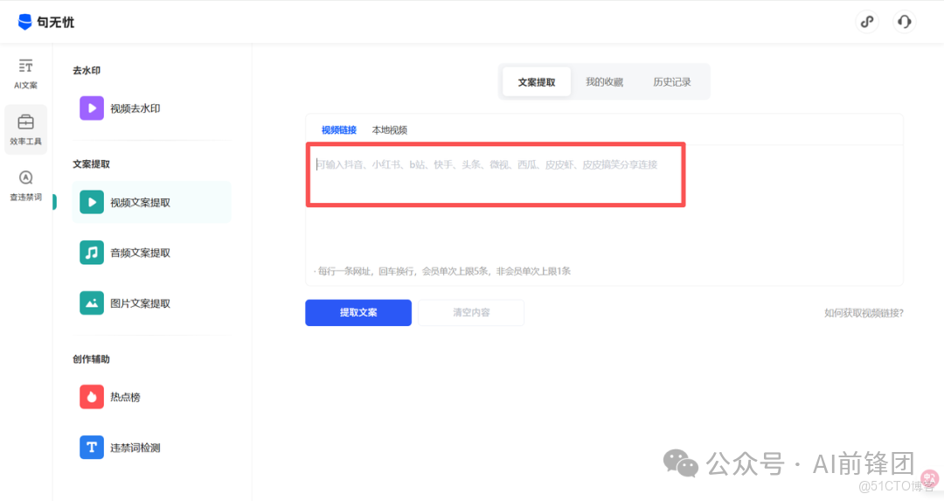Click the 音频文案提取 music note icon

tap(92, 253)
